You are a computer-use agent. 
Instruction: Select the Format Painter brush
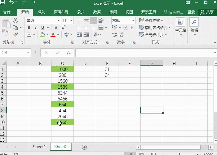tap(15, 34)
